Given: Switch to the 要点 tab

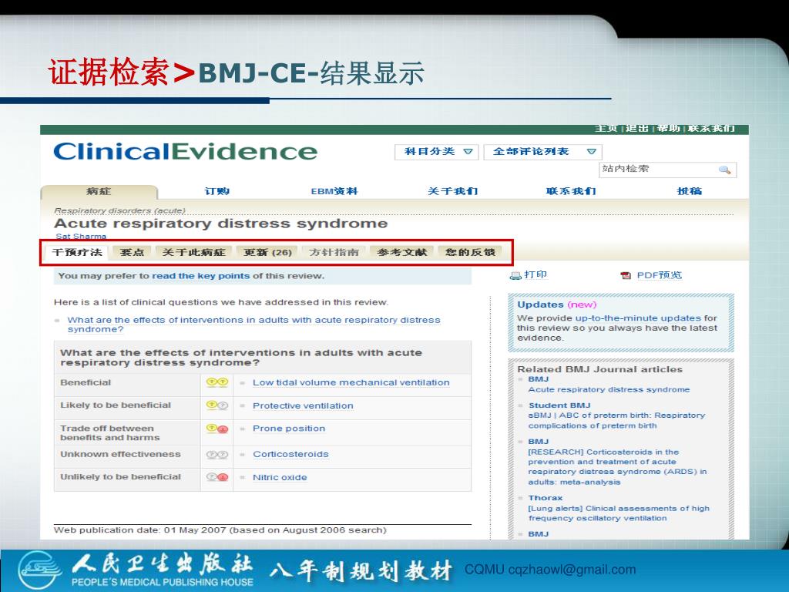Looking at the screenshot, I should pos(132,252).
